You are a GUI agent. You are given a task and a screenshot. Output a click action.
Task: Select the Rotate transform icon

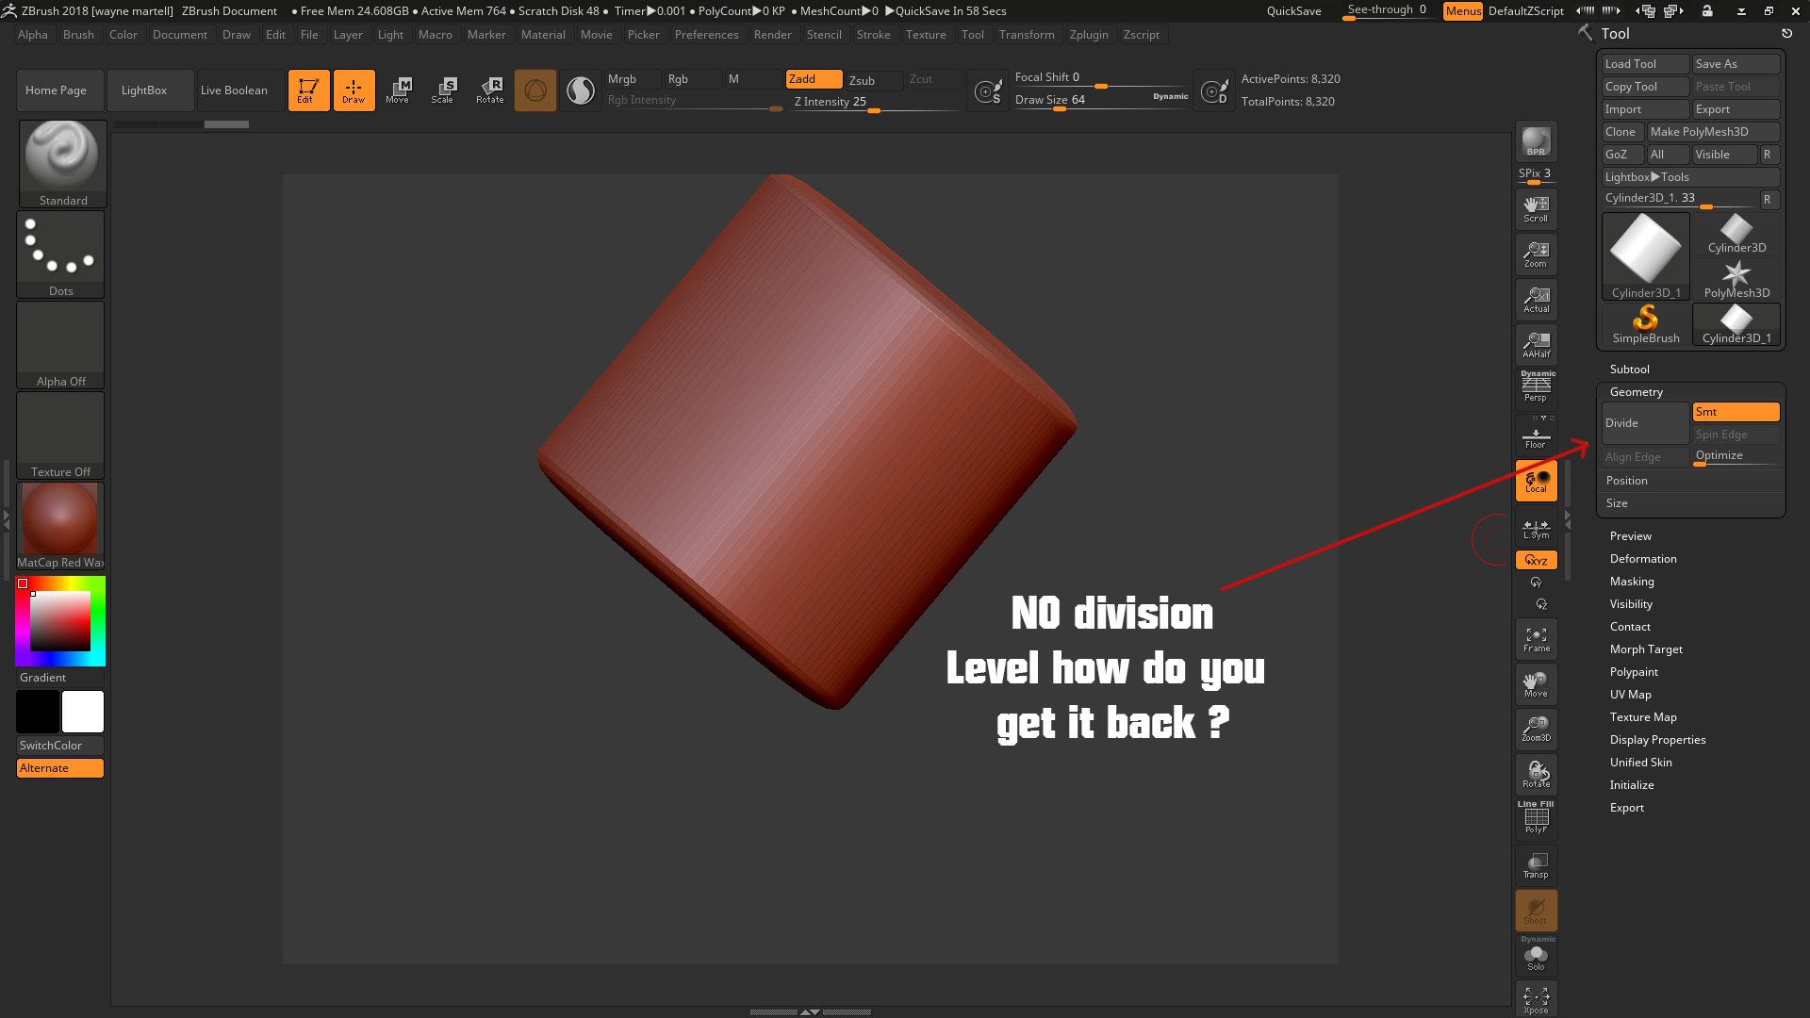click(490, 90)
